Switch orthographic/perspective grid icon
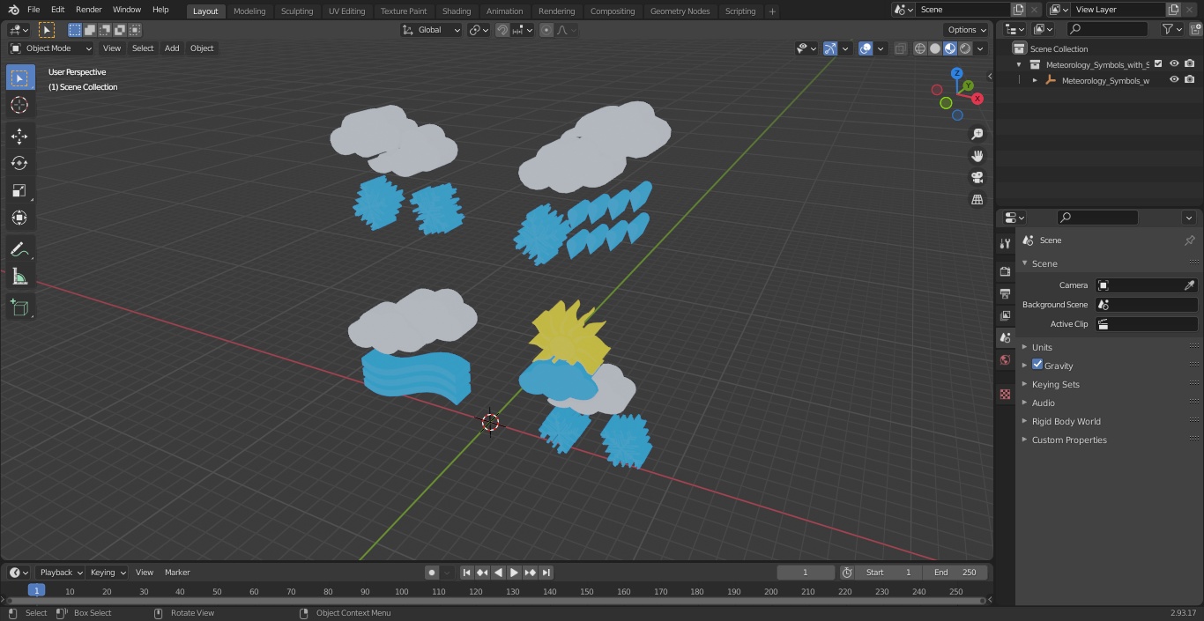 [x=977, y=200]
